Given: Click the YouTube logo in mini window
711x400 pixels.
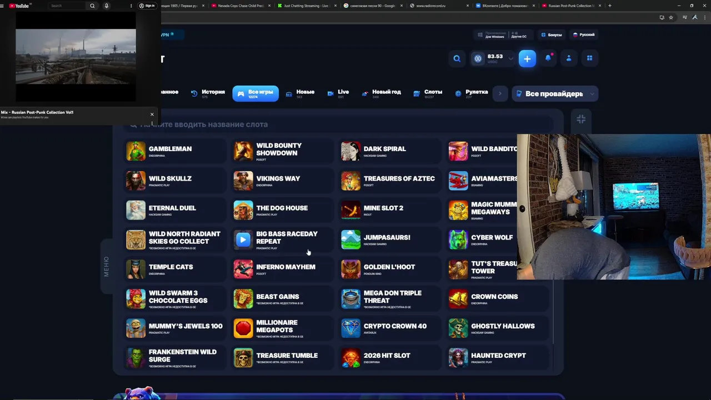Looking at the screenshot, I should tap(19, 6).
